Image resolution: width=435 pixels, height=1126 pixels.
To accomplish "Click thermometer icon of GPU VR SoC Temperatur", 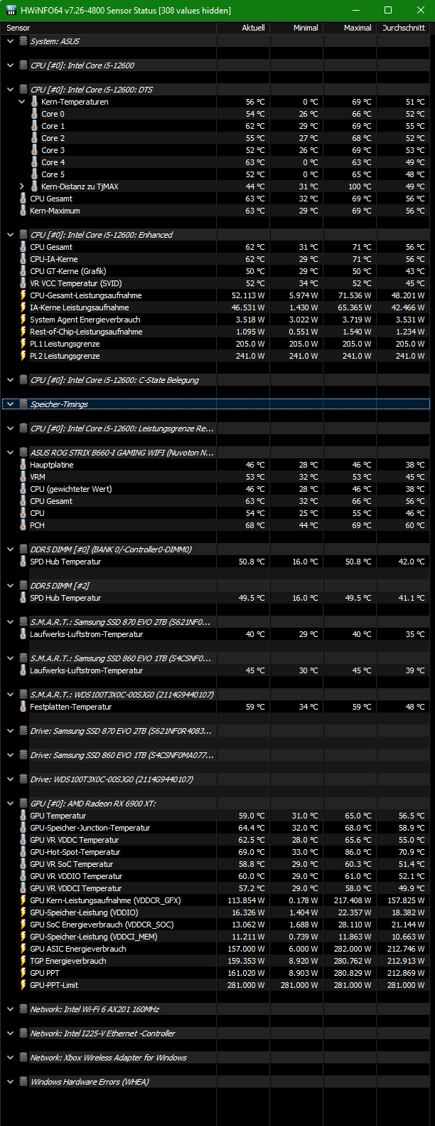I will coord(23,864).
